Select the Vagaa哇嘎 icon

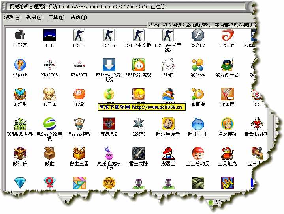click(79, 124)
